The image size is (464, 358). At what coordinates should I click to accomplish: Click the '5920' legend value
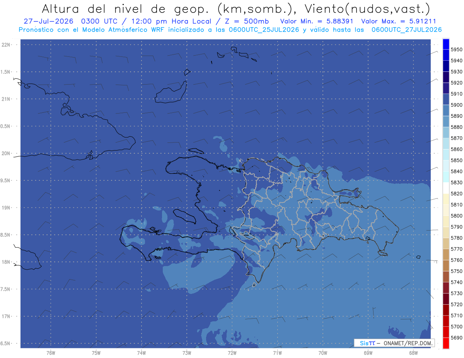[x=457, y=83]
